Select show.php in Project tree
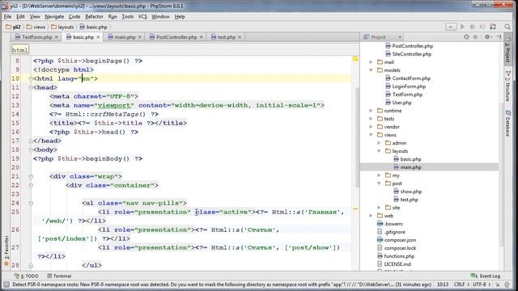The width and height of the screenshot is (518, 291). pos(410,192)
